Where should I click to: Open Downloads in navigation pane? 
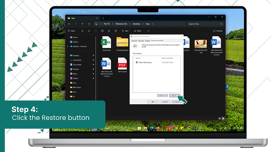(x=76, y=60)
